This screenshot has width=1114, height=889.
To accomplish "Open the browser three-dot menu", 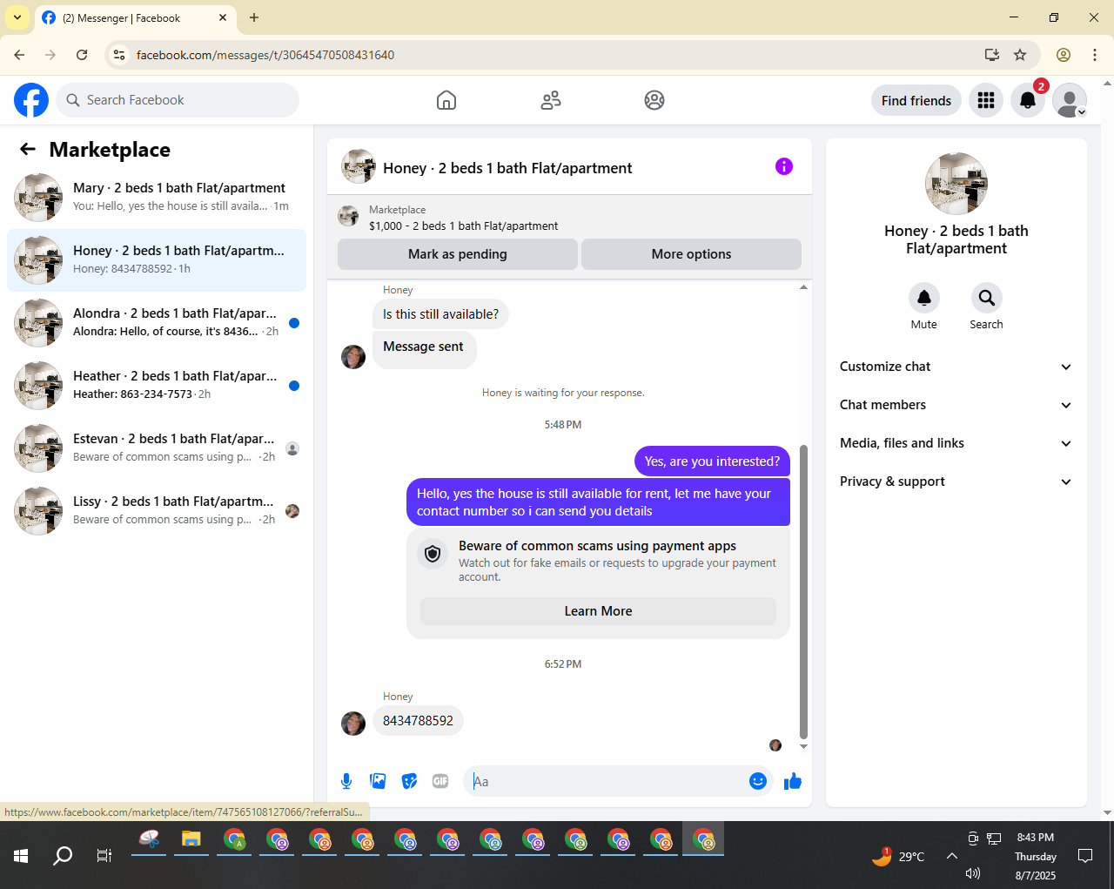I will pos(1095,55).
